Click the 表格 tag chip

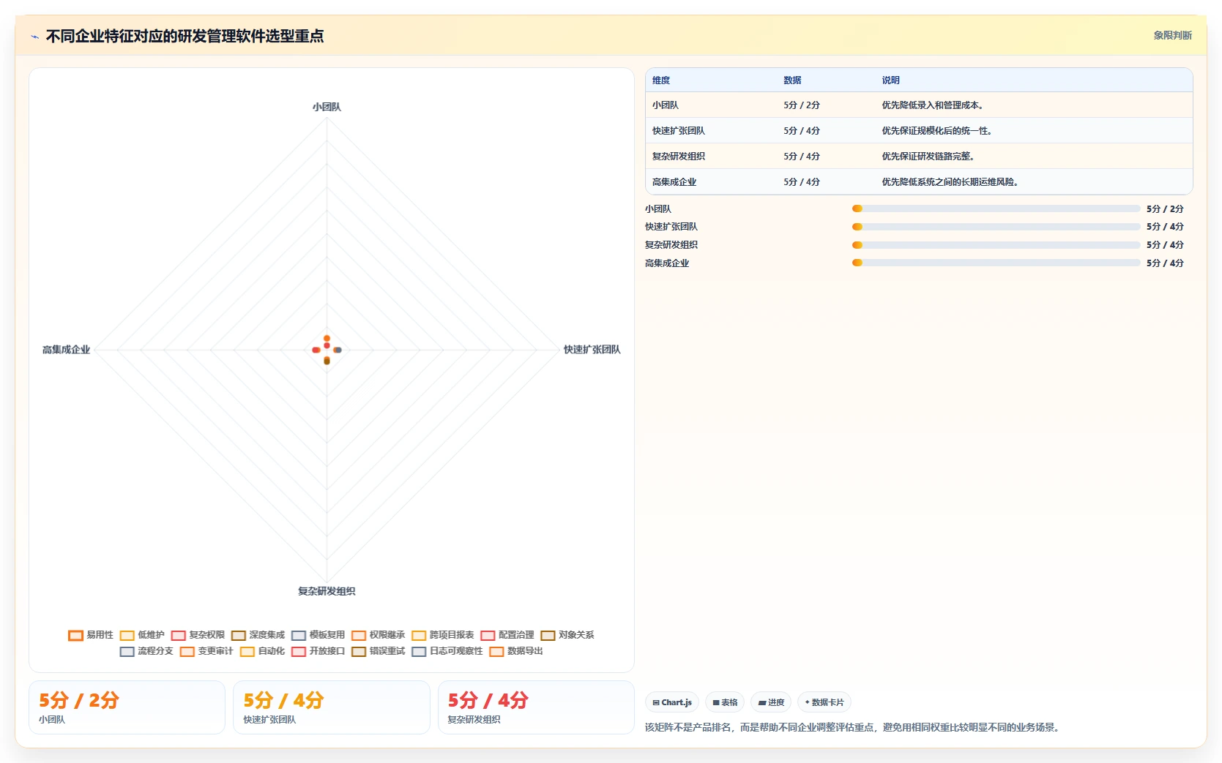coord(725,702)
